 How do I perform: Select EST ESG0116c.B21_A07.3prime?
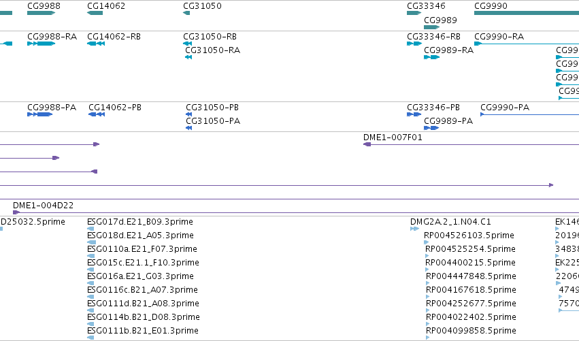point(142,290)
